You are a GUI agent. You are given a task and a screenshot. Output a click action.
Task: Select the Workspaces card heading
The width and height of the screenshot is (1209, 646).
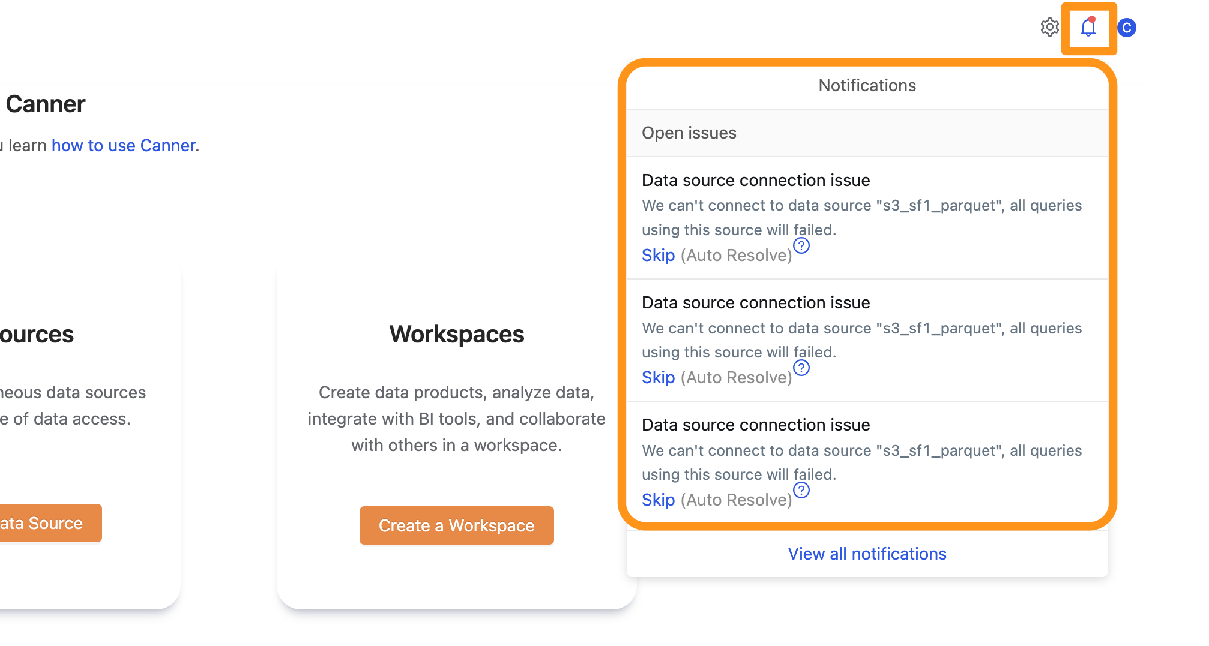[x=456, y=334]
